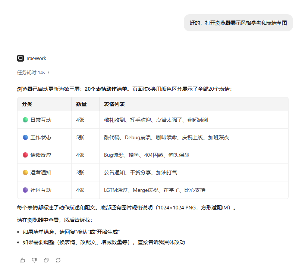Click the purple dot beside 社区互动

25,190
